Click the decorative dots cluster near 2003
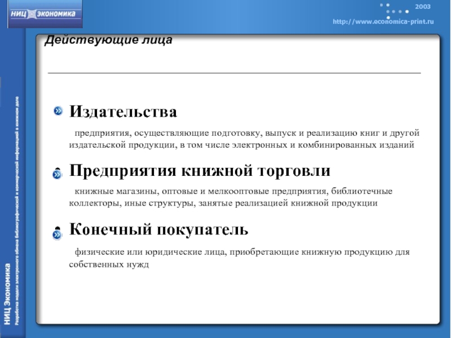The height and width of the screenshot is (338, 451). point(395,11)
